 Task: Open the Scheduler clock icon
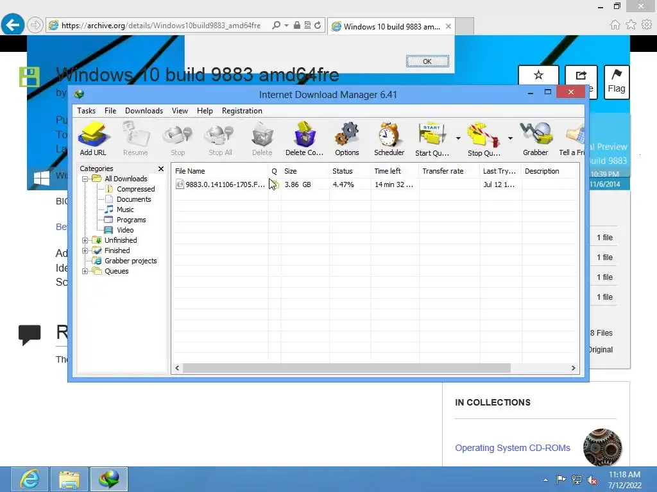[389, 139]
